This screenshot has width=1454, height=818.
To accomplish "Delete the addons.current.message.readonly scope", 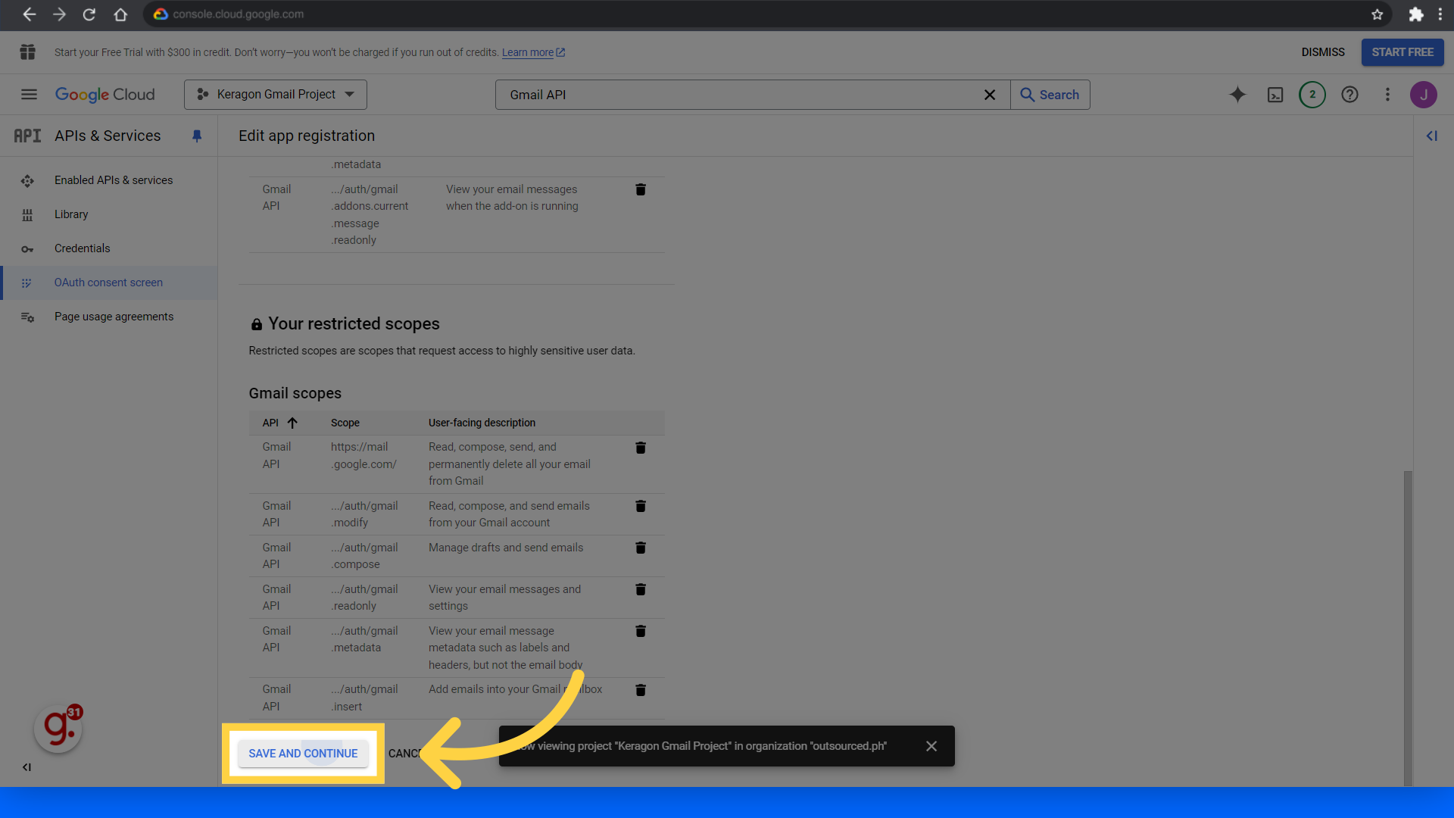I will (x=641, y=189).
